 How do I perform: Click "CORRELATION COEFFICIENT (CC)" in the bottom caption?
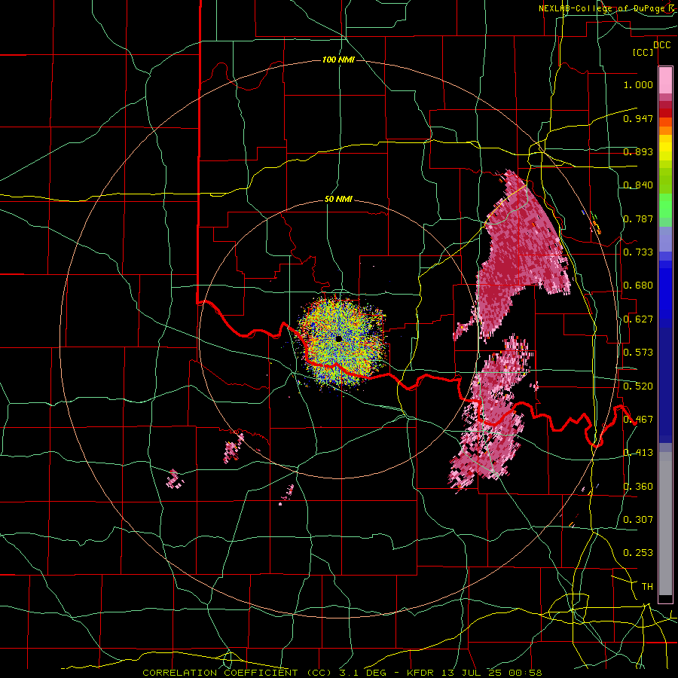pos(238,673)
